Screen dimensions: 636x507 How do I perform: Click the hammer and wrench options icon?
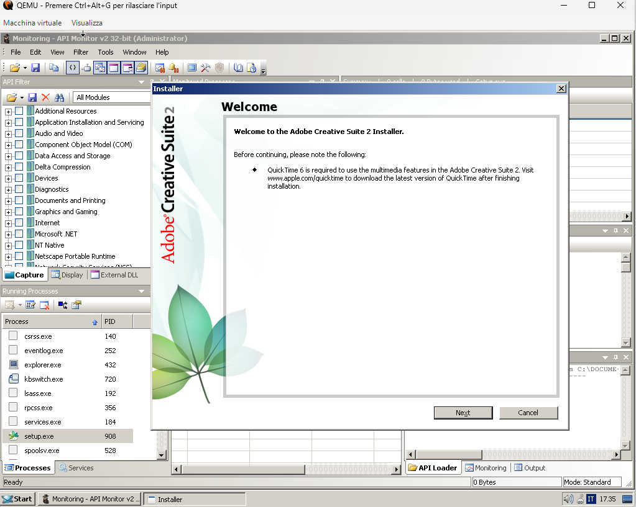coord(205,68)
